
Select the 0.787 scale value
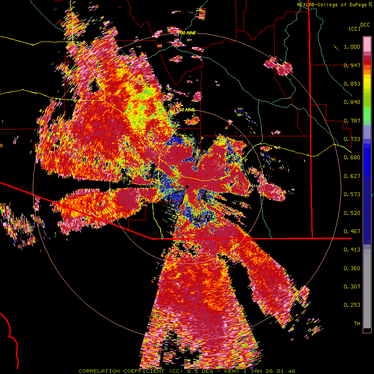click(352, 121)
